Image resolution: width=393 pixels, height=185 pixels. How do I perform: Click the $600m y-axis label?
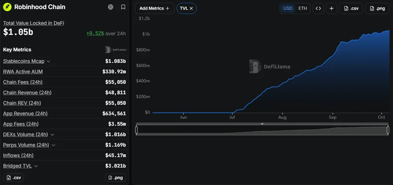143,66
